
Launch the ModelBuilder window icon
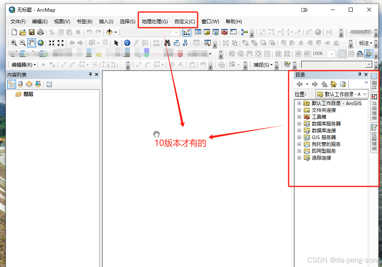coord(245,32)
